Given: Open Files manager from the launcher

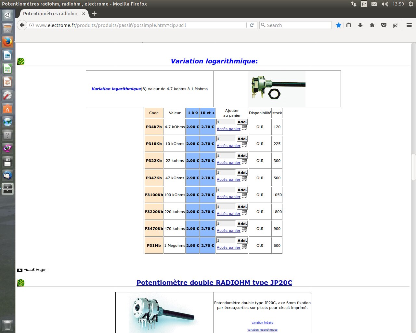Looking at the screenshot, I should click(x=7, y=29).
